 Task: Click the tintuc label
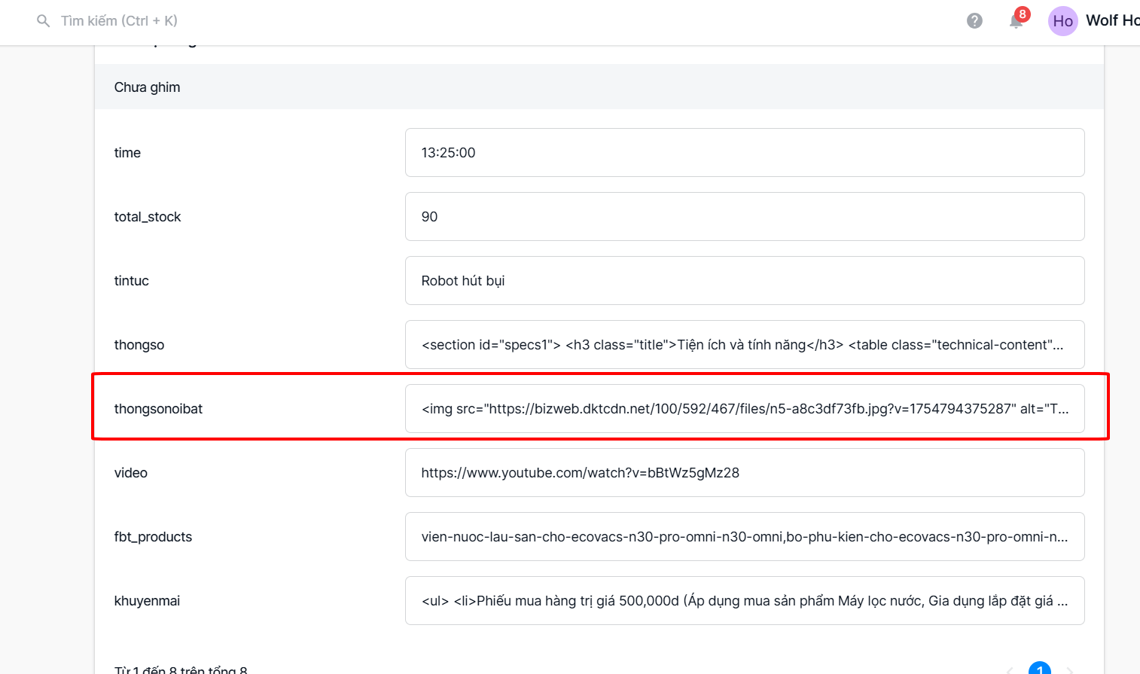132,281
